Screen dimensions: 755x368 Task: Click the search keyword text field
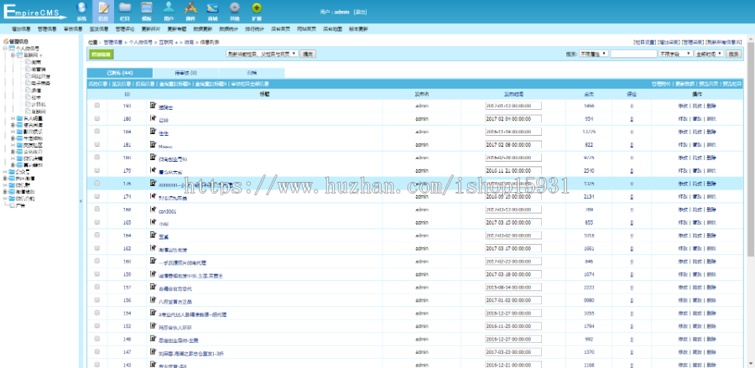[x=633, y=54]
